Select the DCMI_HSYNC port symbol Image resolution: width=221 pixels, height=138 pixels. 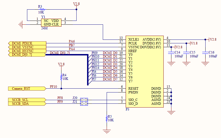(x=27, y=51)
